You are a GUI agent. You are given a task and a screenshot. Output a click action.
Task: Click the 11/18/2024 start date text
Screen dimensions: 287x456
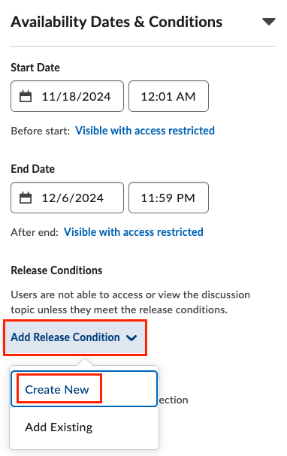tap(76, 97)
